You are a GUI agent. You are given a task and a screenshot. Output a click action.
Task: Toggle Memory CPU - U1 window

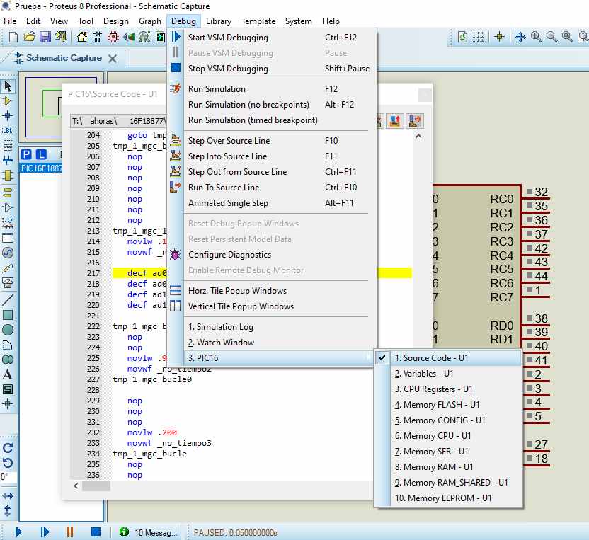click(x=449, y=436)
